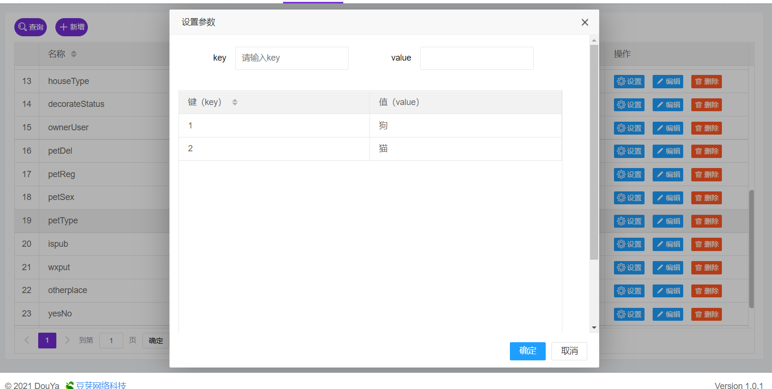Screen dimensions: 772x389
Task: Click 设置 gear button in row 14
Action: [629, 105]
